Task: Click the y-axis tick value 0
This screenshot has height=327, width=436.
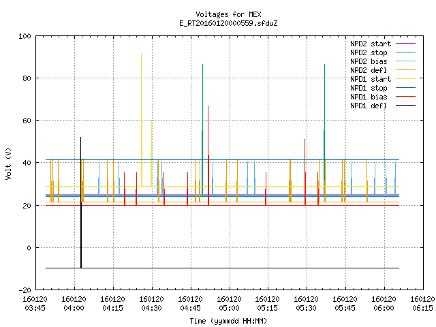Action: click(x=29, y=248)
